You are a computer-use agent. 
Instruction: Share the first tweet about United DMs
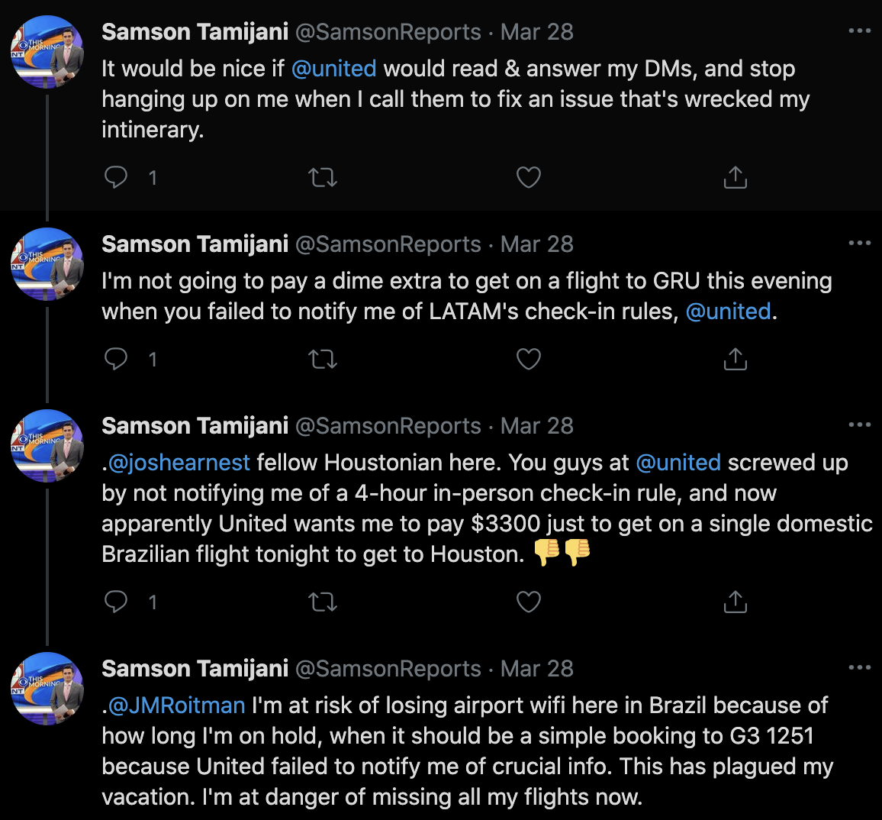[736, 176]
